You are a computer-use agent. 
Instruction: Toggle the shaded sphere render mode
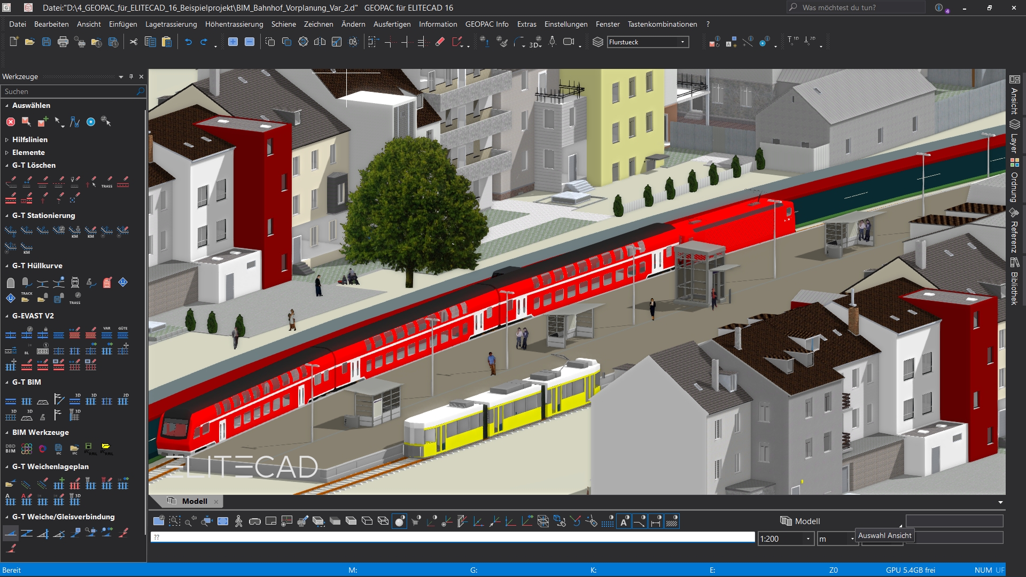(x=399, y=521)
